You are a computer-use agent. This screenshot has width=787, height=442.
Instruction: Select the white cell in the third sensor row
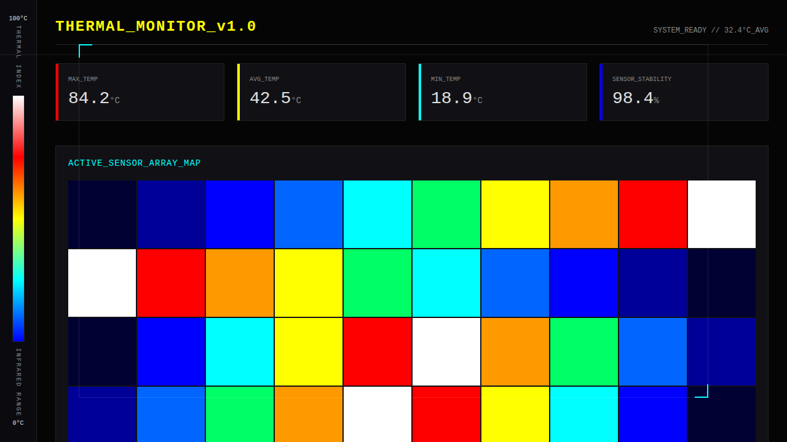click(446, 352)
